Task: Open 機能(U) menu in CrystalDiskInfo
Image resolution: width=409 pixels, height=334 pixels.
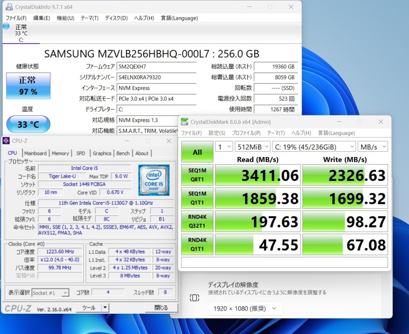Action: (x=66, y=18)
